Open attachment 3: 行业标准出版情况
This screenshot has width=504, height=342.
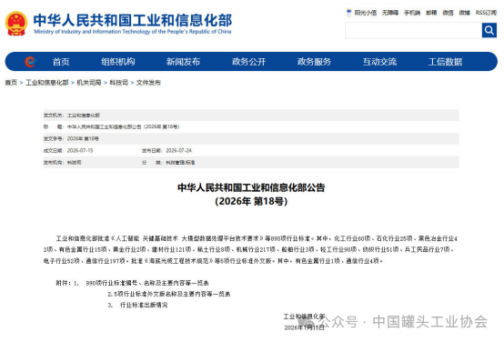144,305
